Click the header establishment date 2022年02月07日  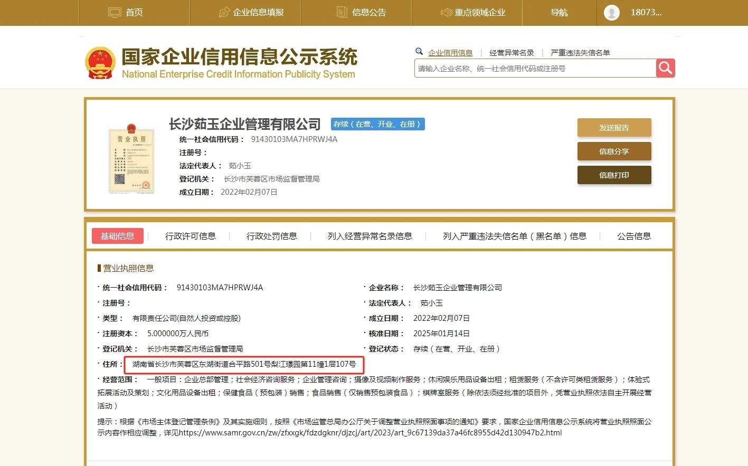(x=249, y=192)
